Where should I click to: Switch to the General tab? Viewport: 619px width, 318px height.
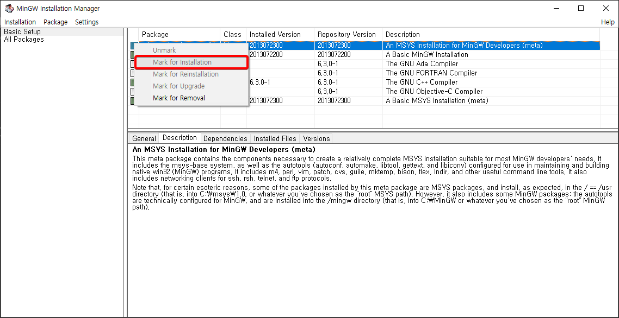tap(144, 138)
